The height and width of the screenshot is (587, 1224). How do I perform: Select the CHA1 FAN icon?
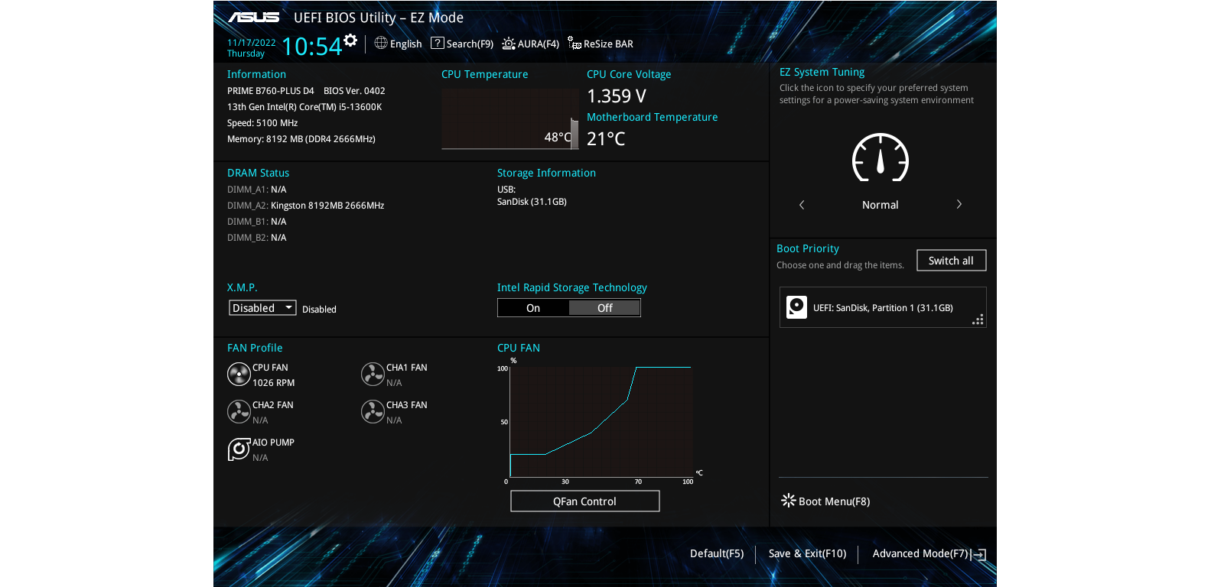coord(373,375)
